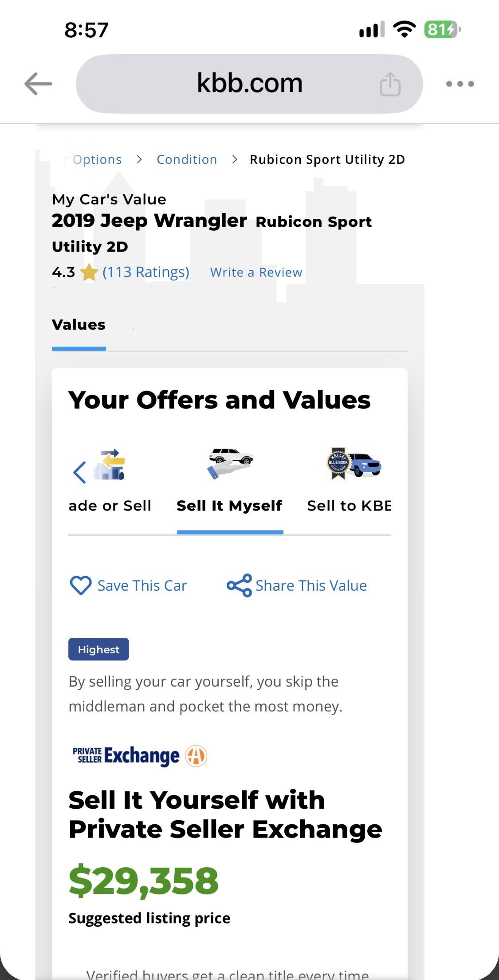The width and height of the screenshot is (499, 980).
Task: Tap the Private Seller Exchange logo
Action: (140, 756)
